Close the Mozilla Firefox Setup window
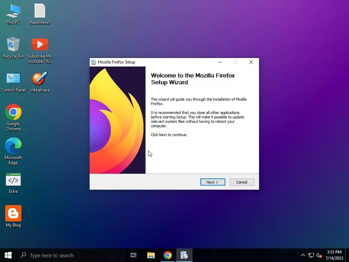This screenshot has height=262, width=349. tap(251, 62)
